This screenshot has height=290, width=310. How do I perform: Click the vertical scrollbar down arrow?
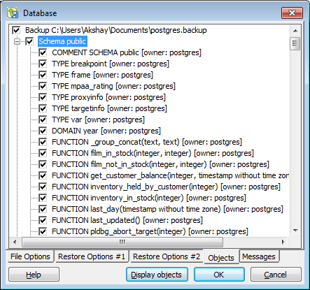pos(295,231)
